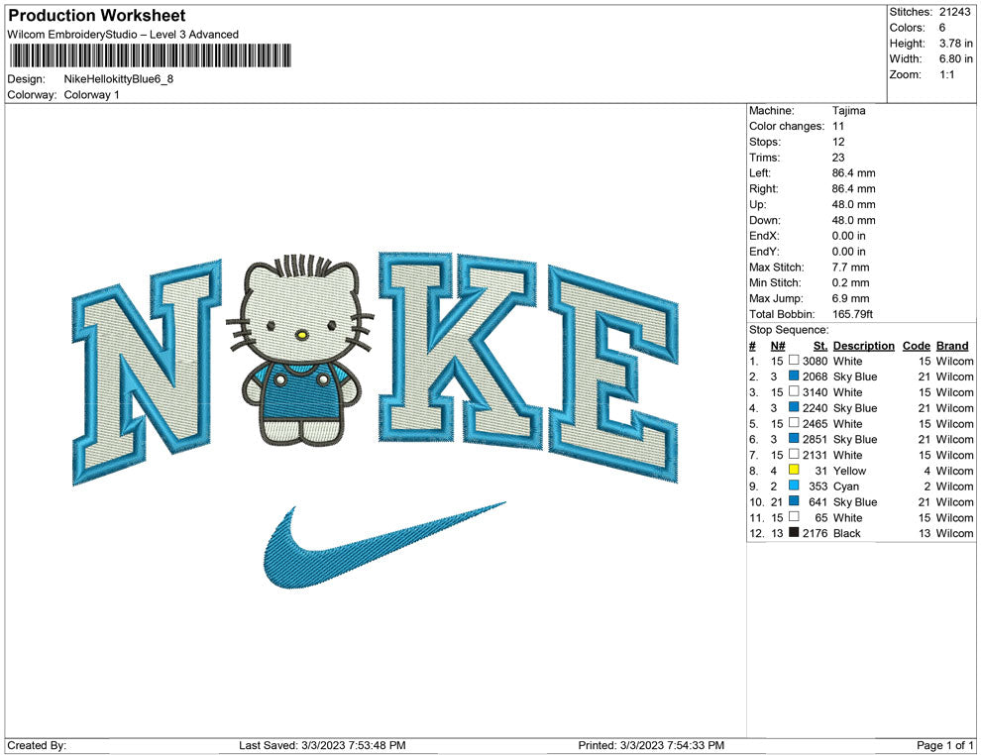Click the Colors count 6
981x755 pixels.
(942, 28)
